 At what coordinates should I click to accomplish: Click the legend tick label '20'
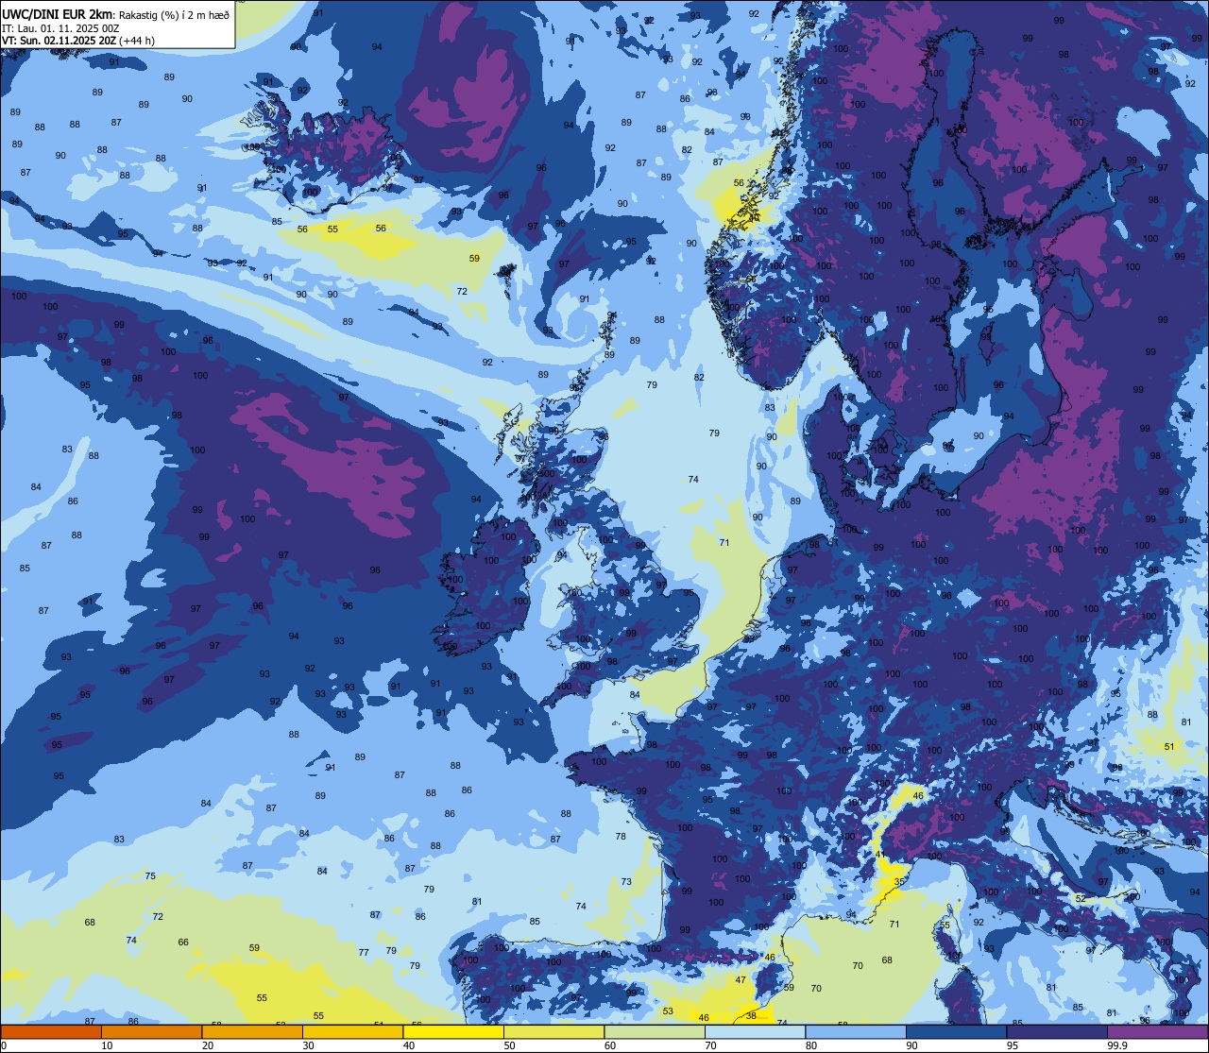(207, 1045)
